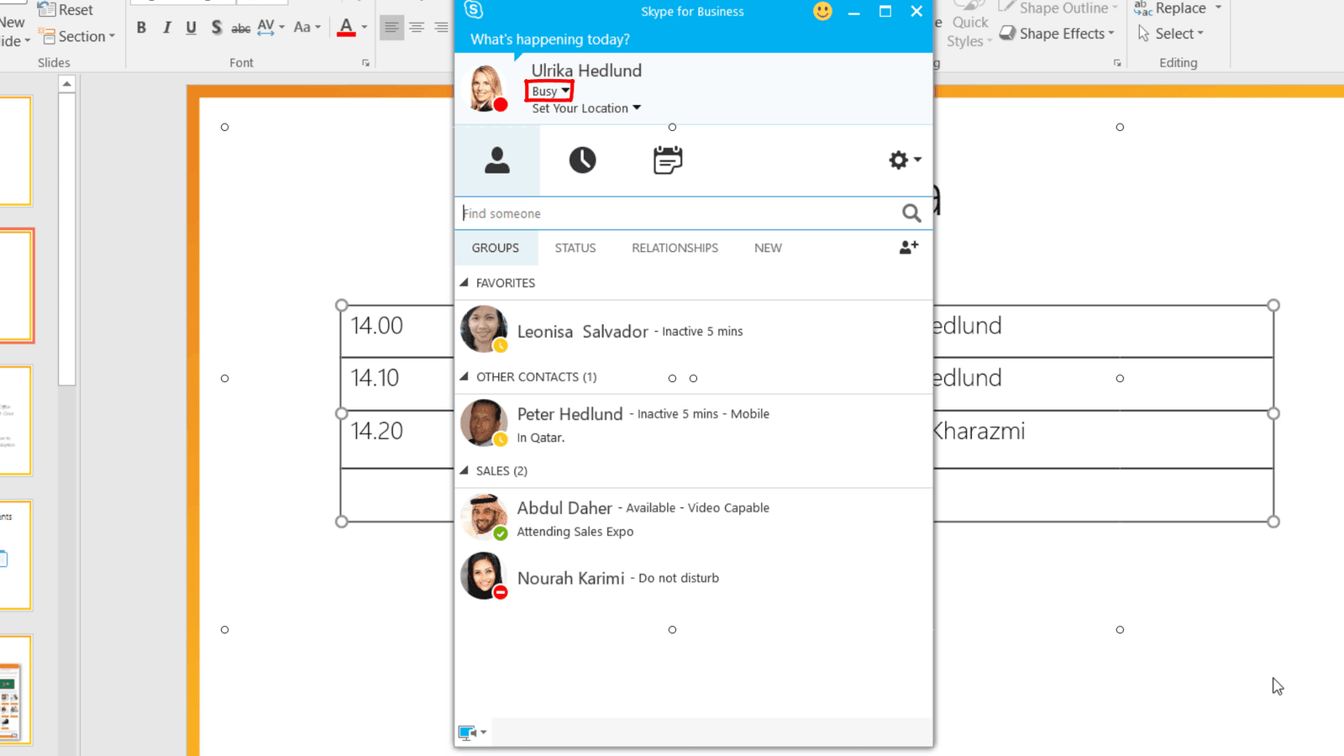The width and height of the screenshot is (1344, 756).
Task: Select the Nourah Karimi contact name
Action: (571, 578)
